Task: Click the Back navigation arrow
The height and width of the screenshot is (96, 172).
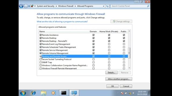Action: coord(21,6)
